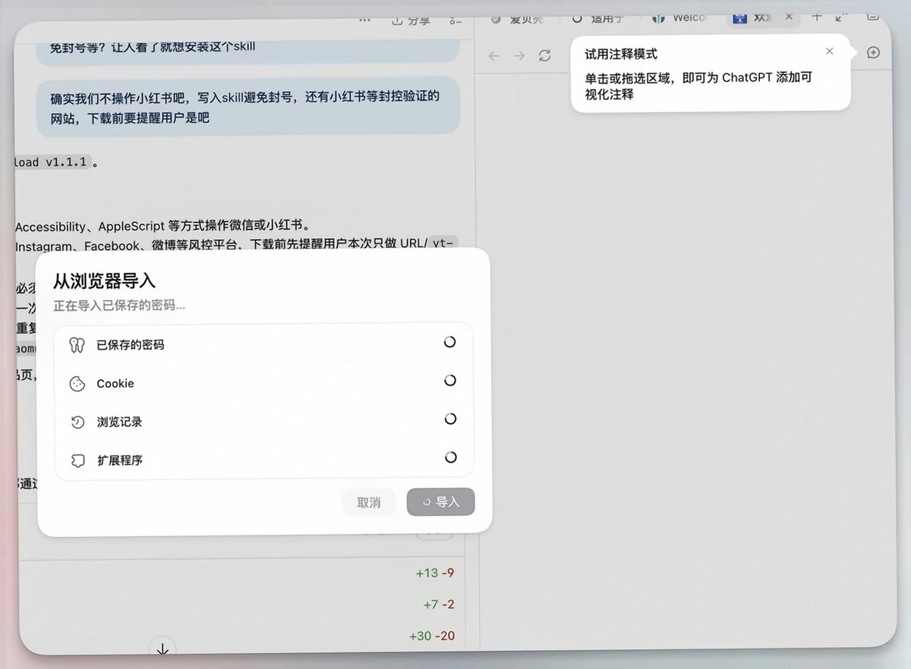Click the 取消 button in import dialog

coord(369,502)
